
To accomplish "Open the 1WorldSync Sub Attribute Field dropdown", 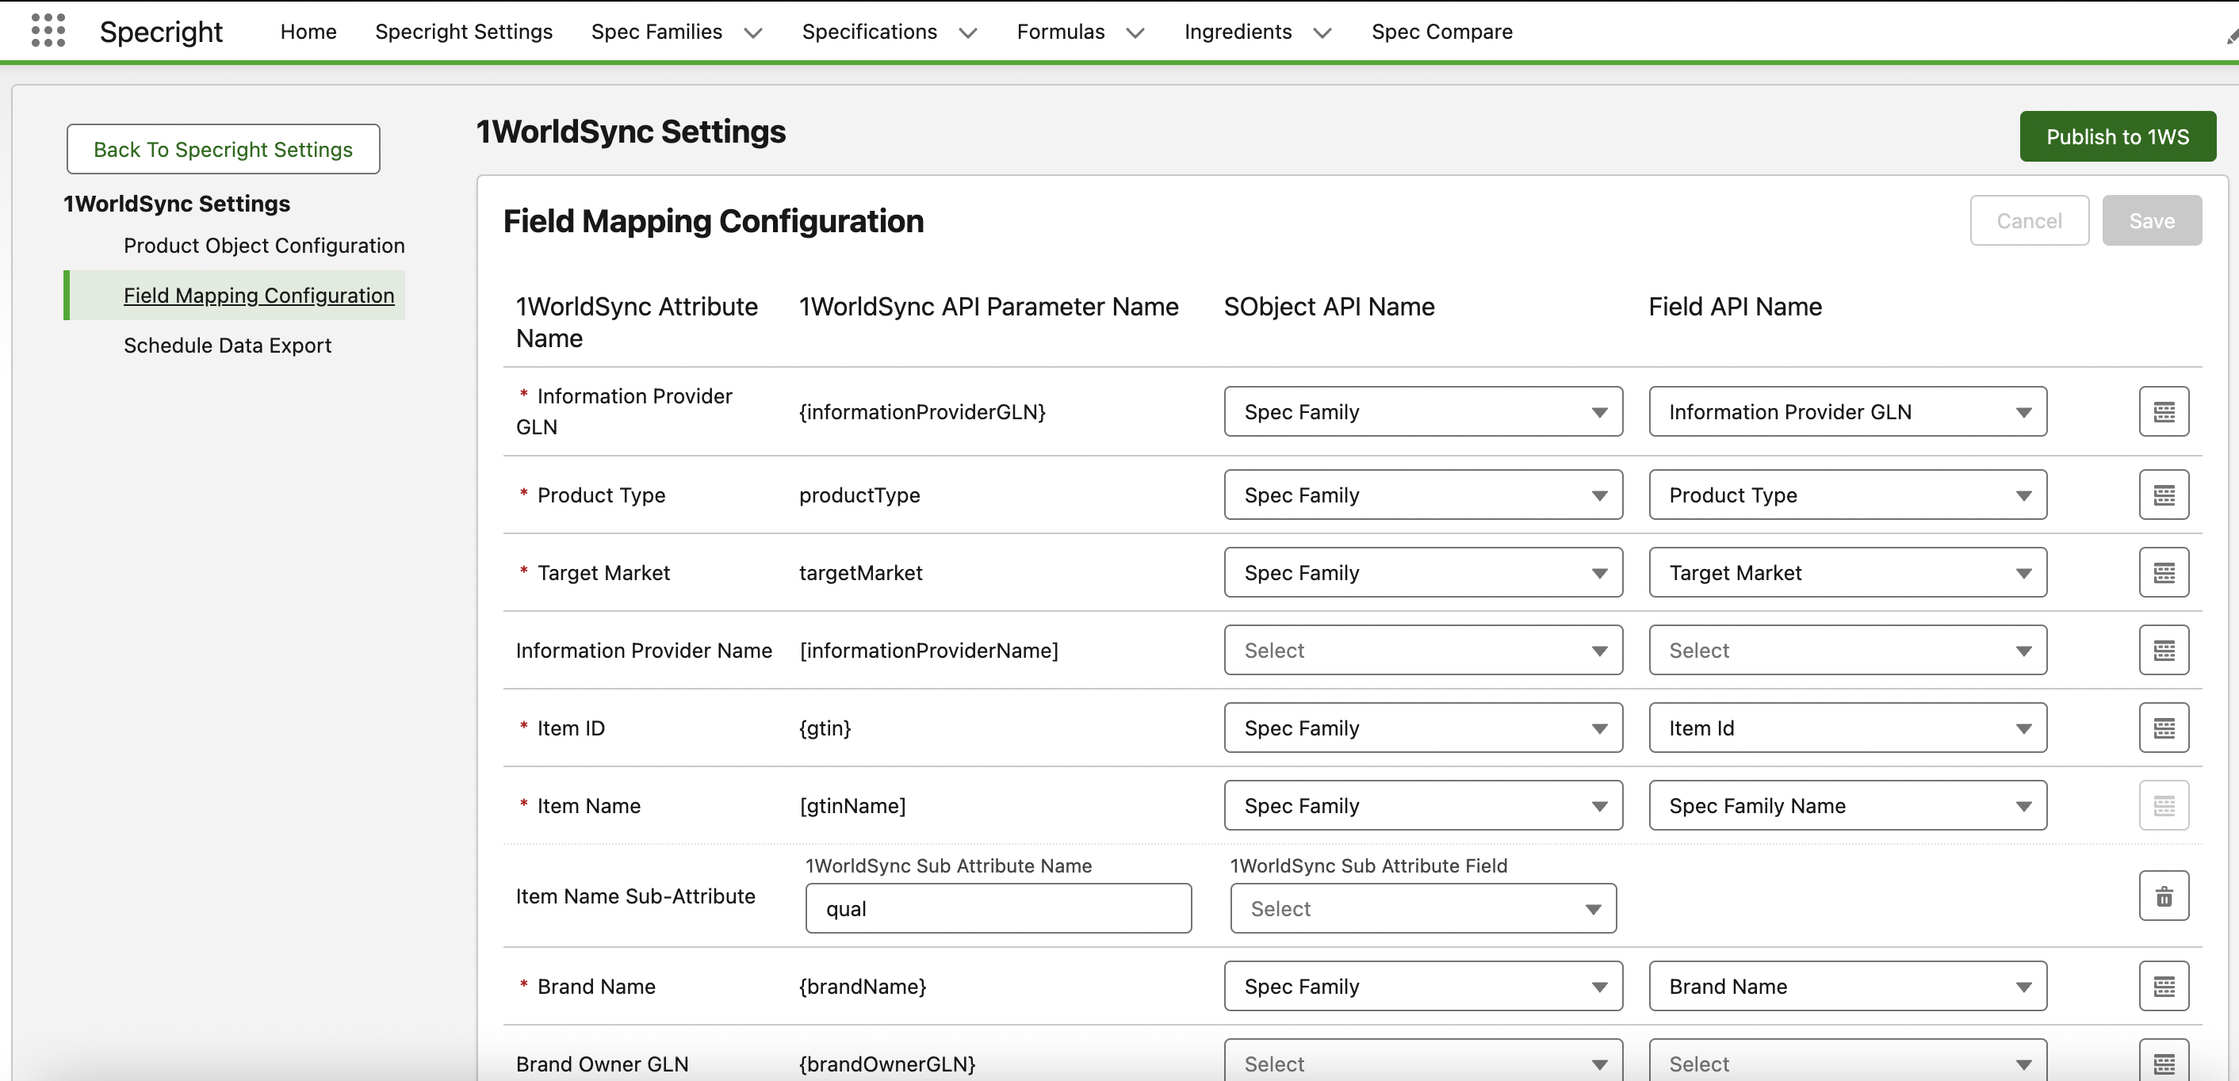I will (1422, 909).
